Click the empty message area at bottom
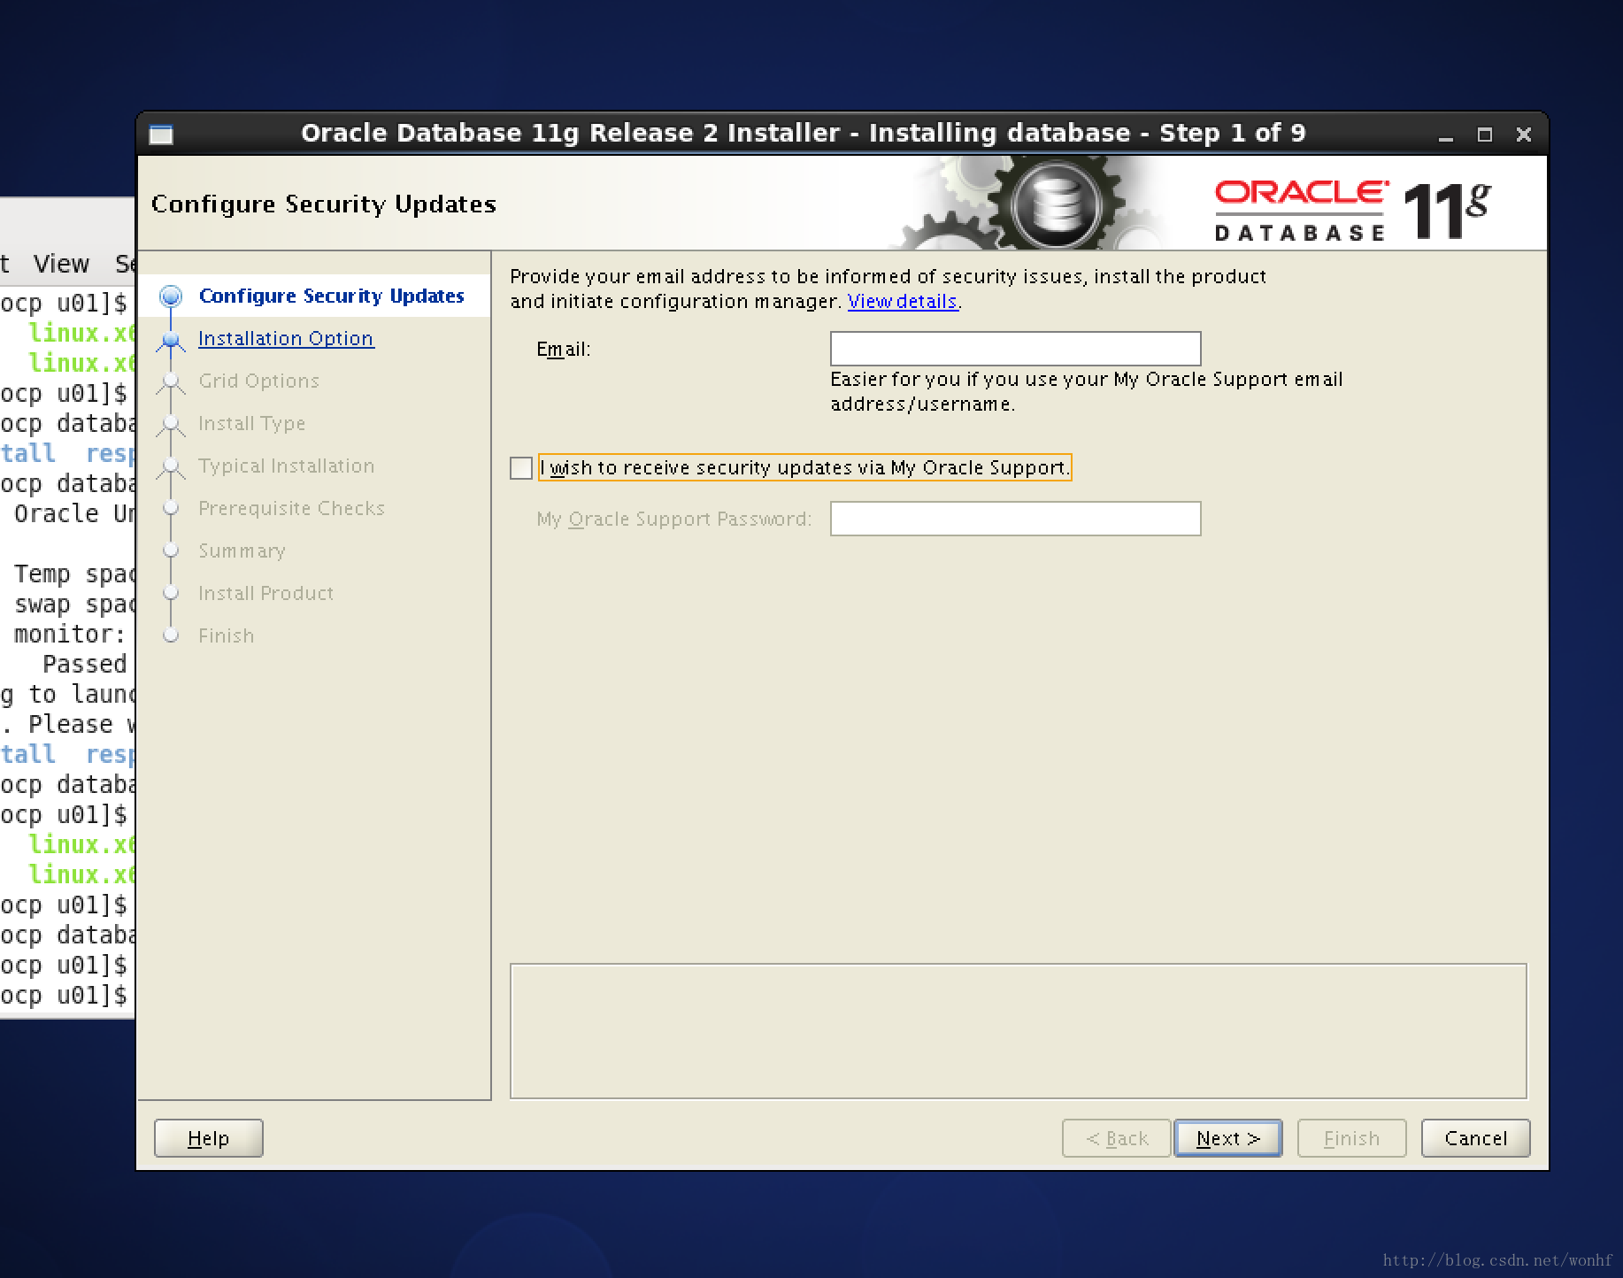 coord(1019,1031)
